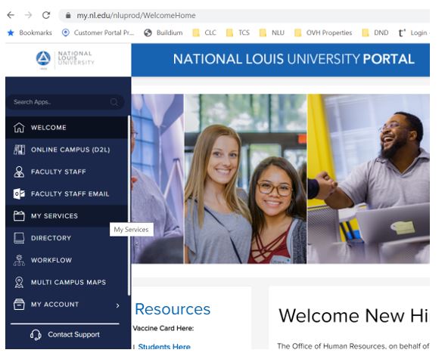The height and width of the screenshot is (356, 445).
Task: Open the Buildium bookmark
Action: [x=163, y=33]
